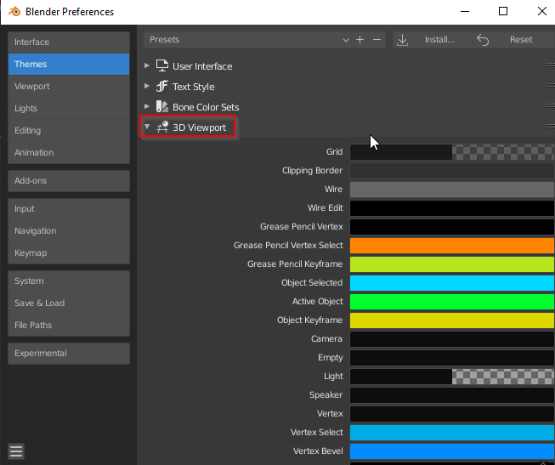The height and width of the screenshot is (465, 555).
Task: Open the Add-ons preferences tab
Action: click(x=69, y=181)
